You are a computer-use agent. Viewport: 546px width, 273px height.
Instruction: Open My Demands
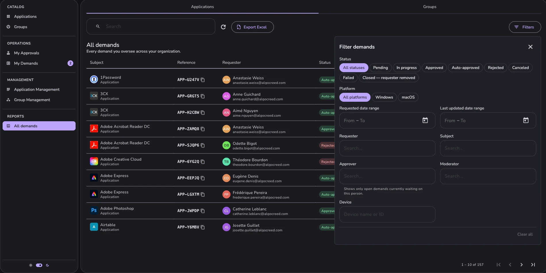click(x=39, y=64)
